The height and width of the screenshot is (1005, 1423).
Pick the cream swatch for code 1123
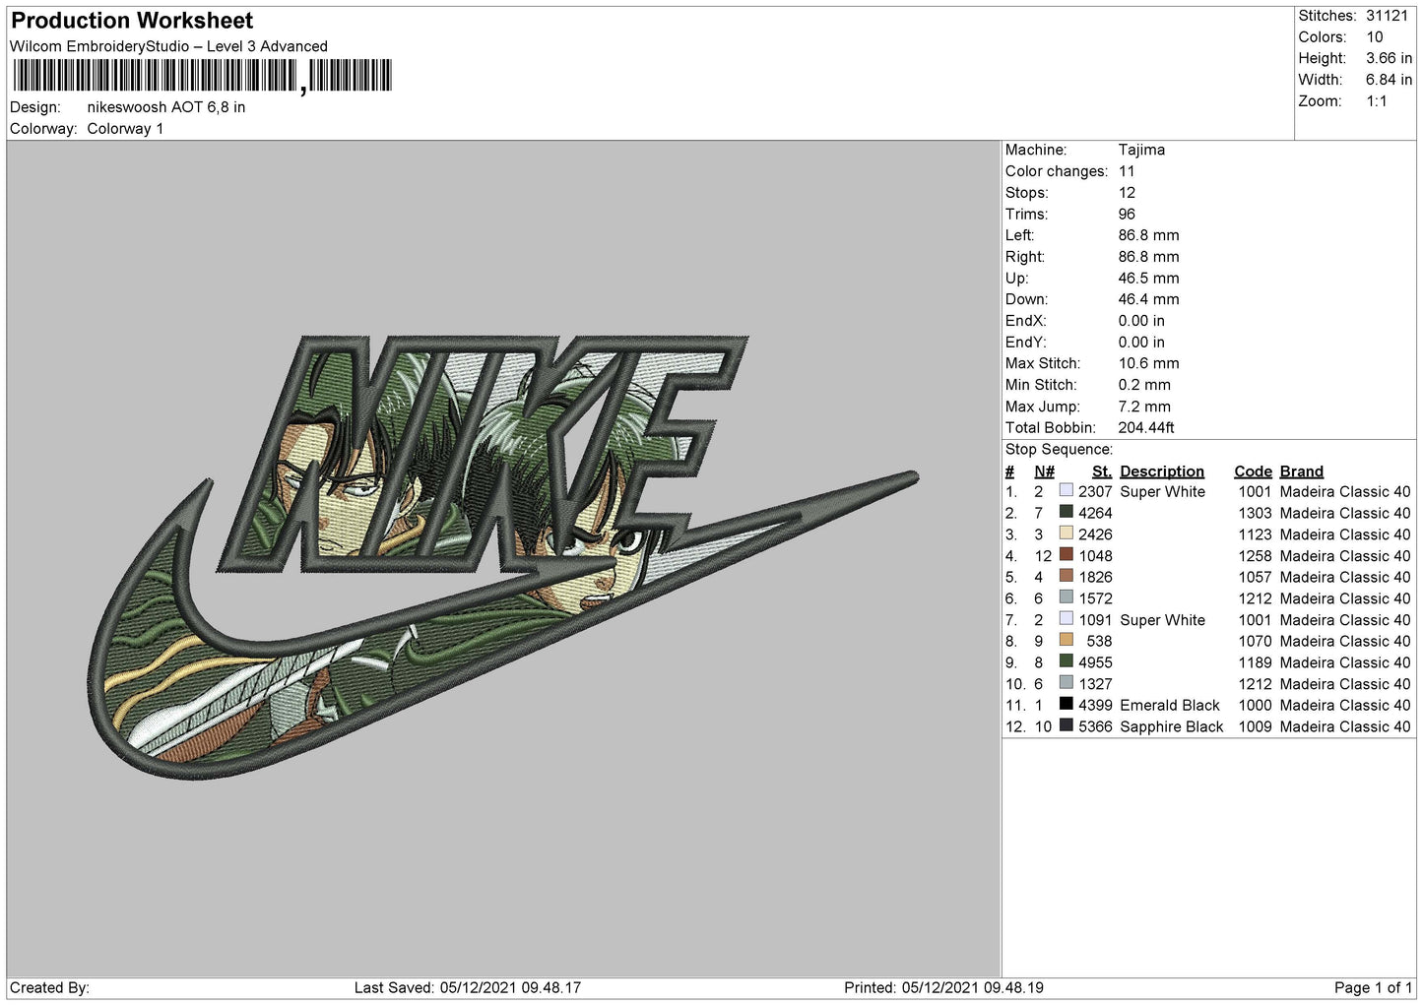click(1066, 534)
